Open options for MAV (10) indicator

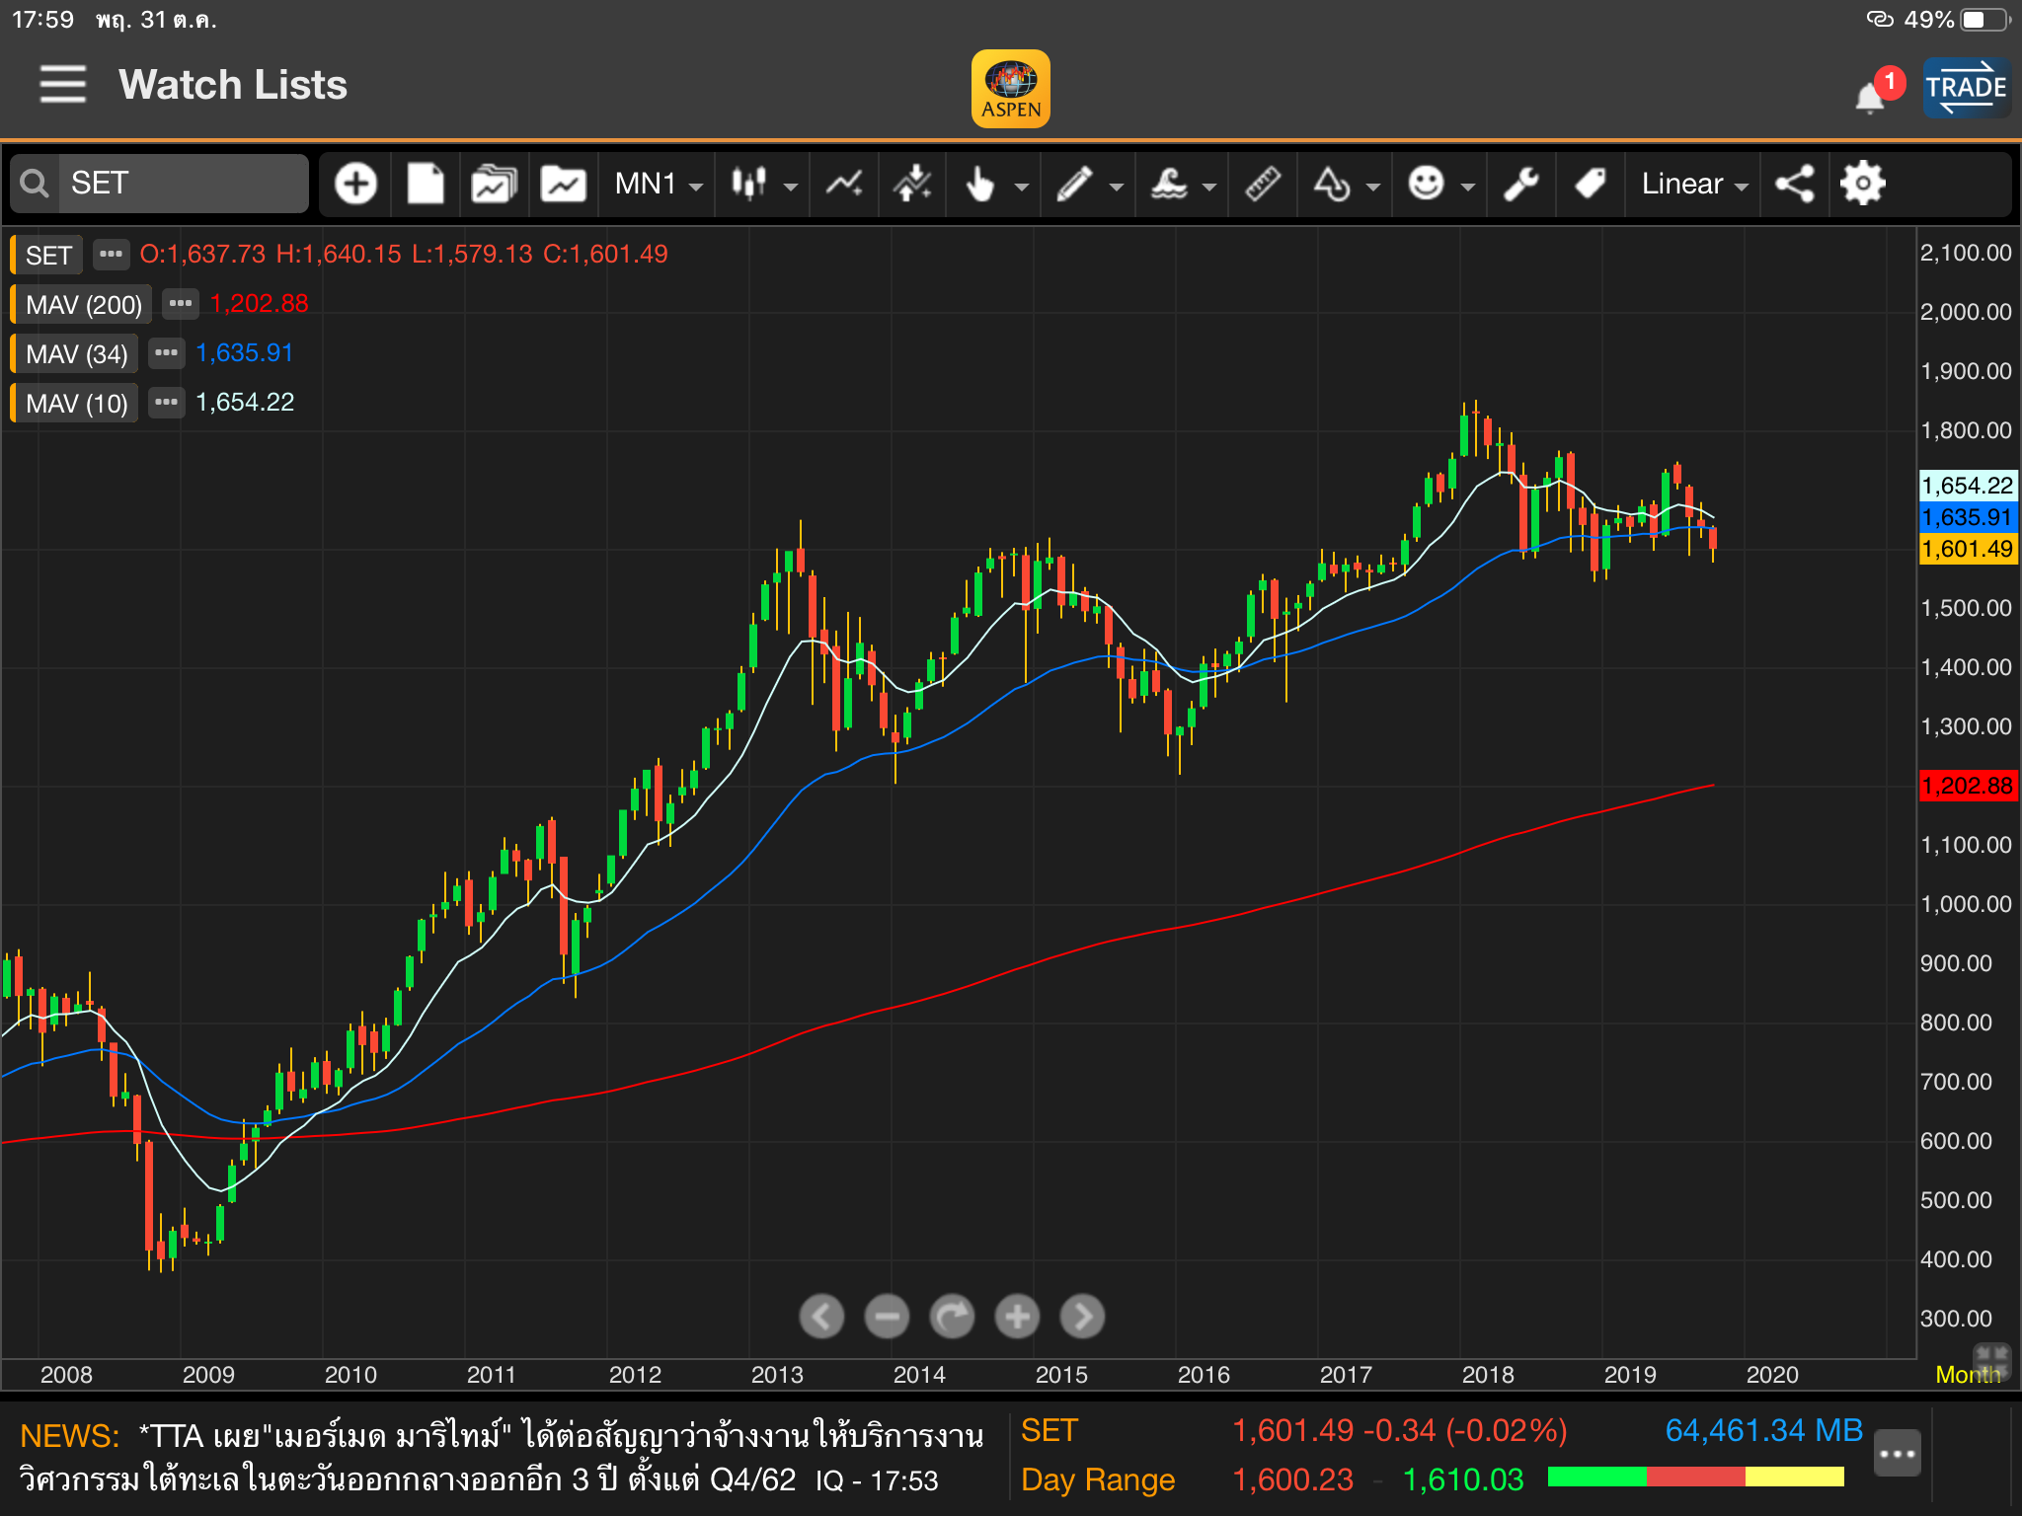(166, 402)
